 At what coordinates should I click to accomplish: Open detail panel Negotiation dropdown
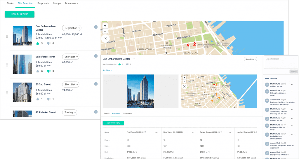(251, 59)
